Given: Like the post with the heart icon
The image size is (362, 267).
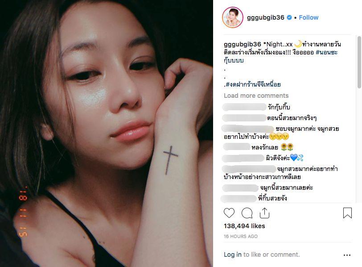Looking at the screenshot, I should pos(229,213).
